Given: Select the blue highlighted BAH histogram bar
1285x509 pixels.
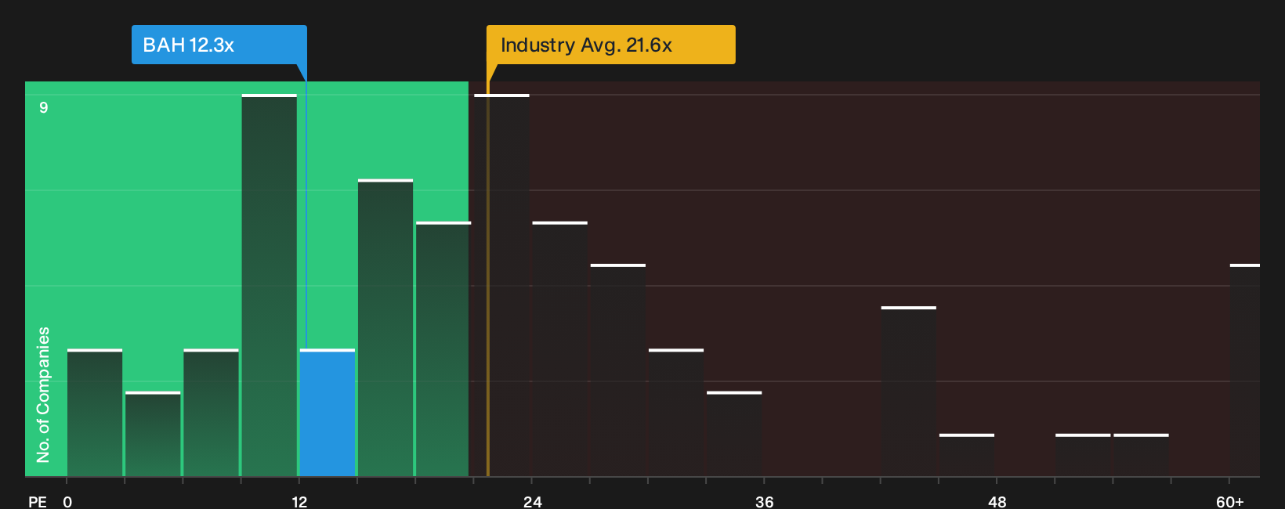Looking at the screenshot, I should click(x=328, y=413).
